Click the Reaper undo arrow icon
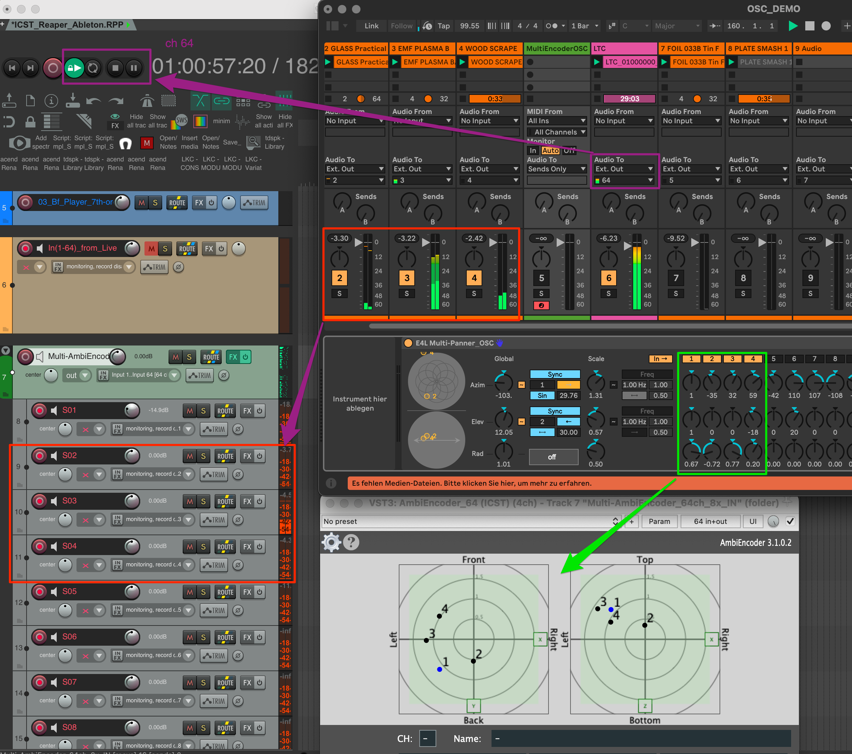 [93, 101]
